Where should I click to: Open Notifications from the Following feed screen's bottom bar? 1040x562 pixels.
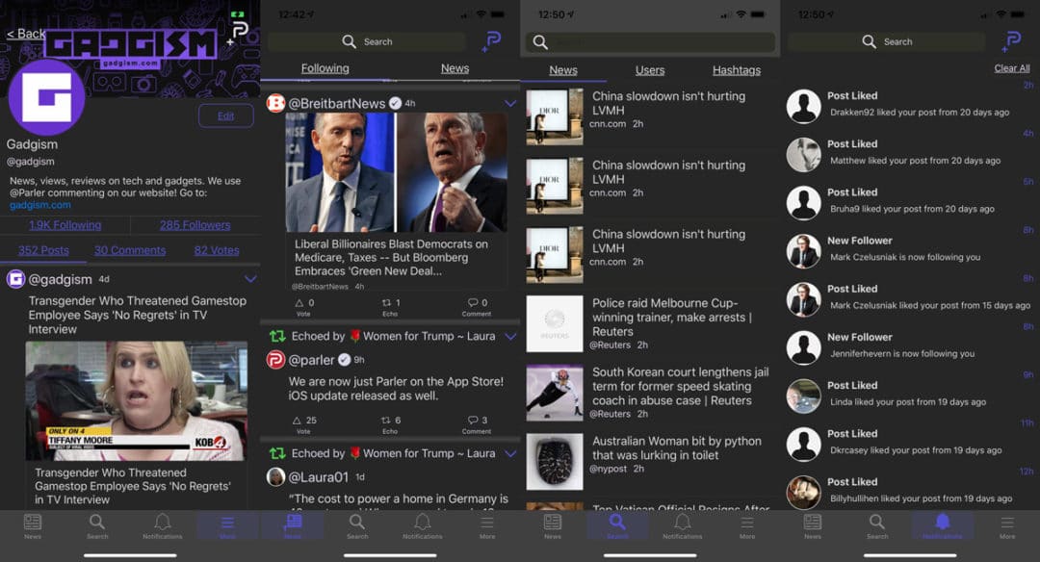tap(423, 526)
